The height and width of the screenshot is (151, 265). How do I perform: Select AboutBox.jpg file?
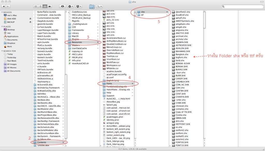point(113,102)
